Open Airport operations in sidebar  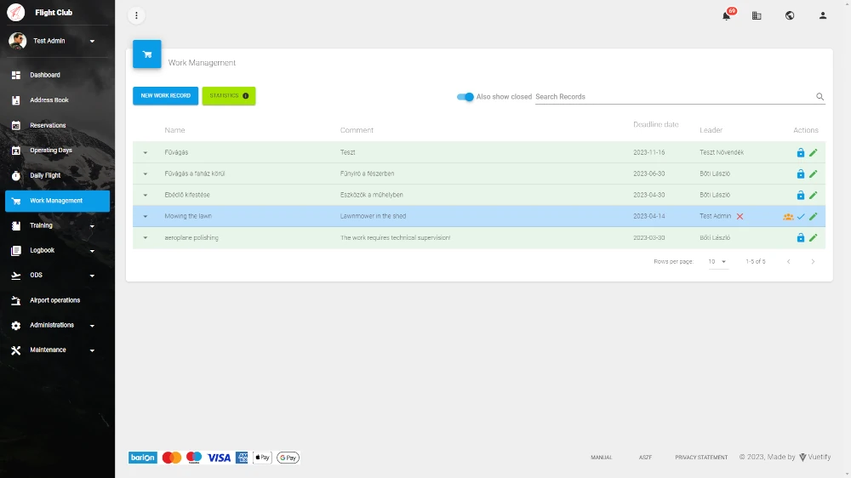click(x=56, y=300)
